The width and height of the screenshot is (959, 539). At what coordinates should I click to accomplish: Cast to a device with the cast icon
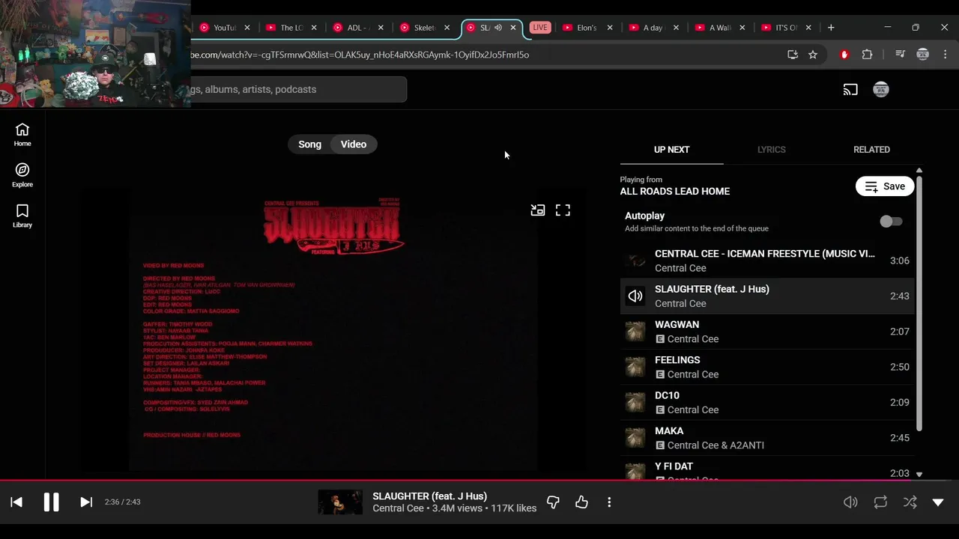tap(850, 90)
